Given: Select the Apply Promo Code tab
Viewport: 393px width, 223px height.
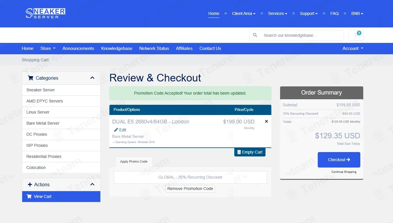Looking at the screenshot, I should (134, 161).
